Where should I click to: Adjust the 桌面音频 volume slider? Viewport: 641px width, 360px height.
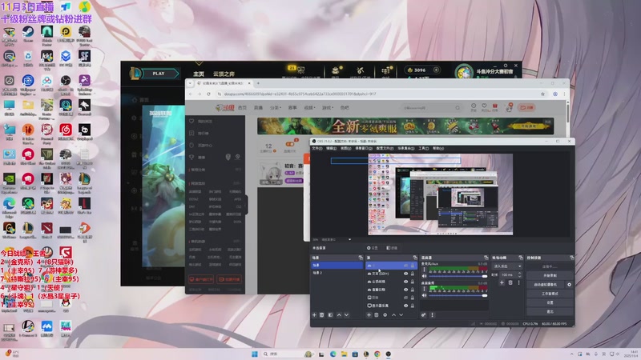(x=458, y=295)
